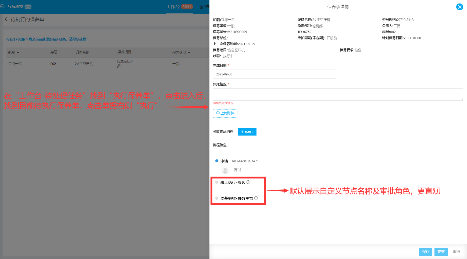Click the 船舶 tab in top navigation

(204, 7)
